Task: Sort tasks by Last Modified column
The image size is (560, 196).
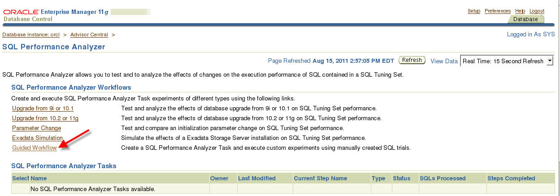Action: (x=257, y=179)
